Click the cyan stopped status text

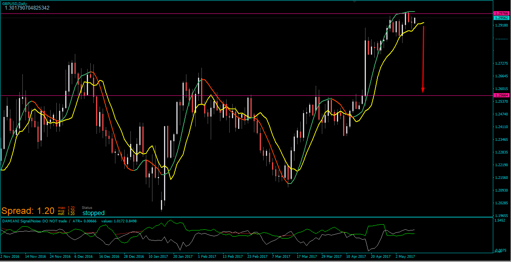point(93,213)
